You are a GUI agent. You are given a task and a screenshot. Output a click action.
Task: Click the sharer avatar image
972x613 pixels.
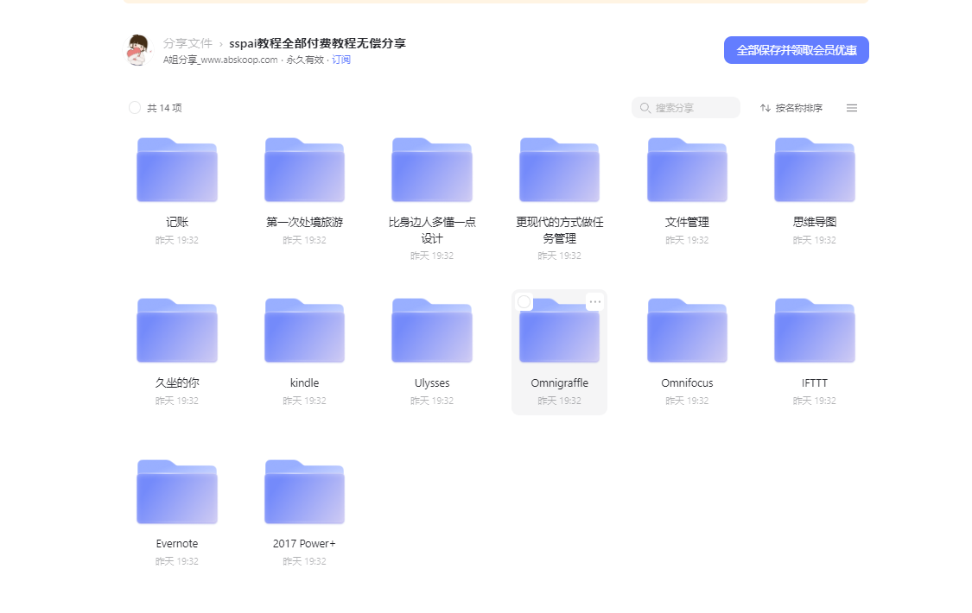(x=137, y=49)
